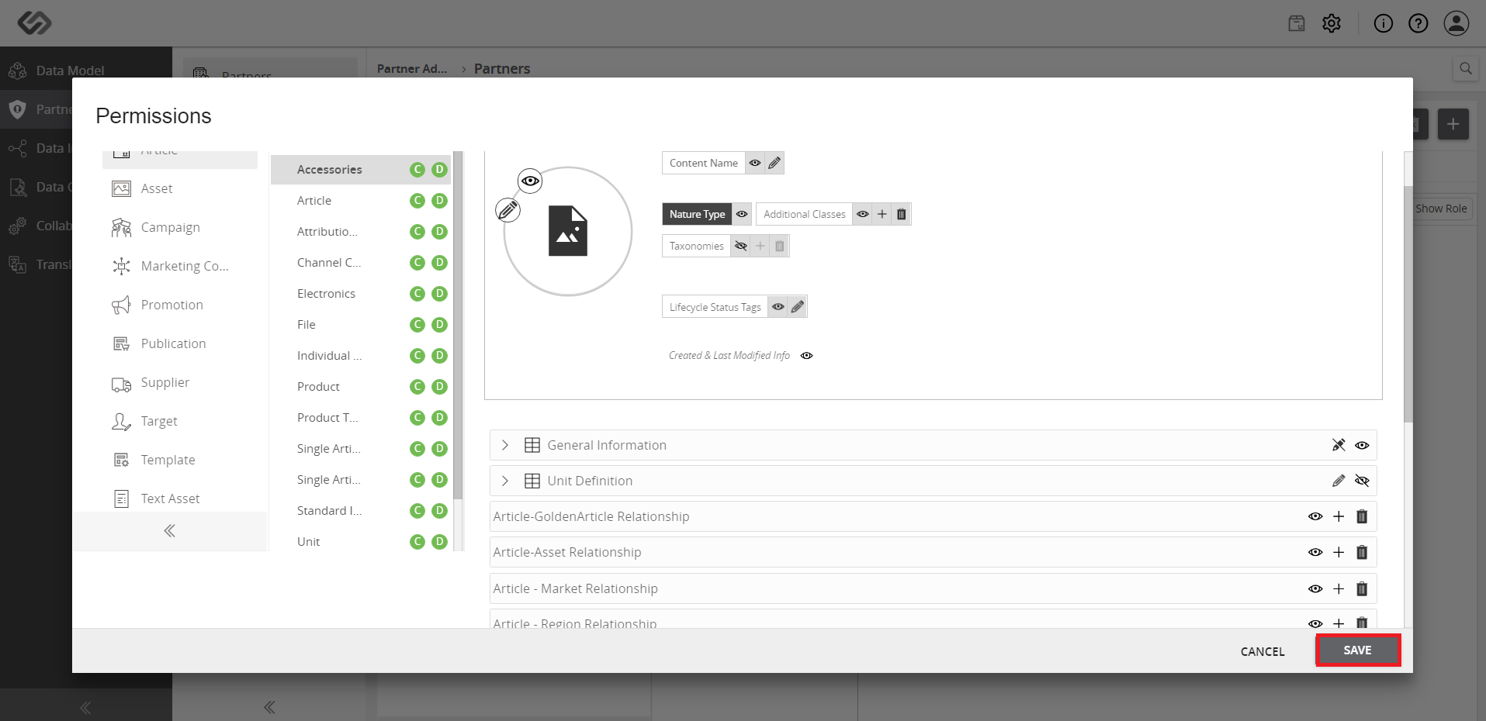
Task: Click the Template entity icon
Action: (x=122, y=460)
